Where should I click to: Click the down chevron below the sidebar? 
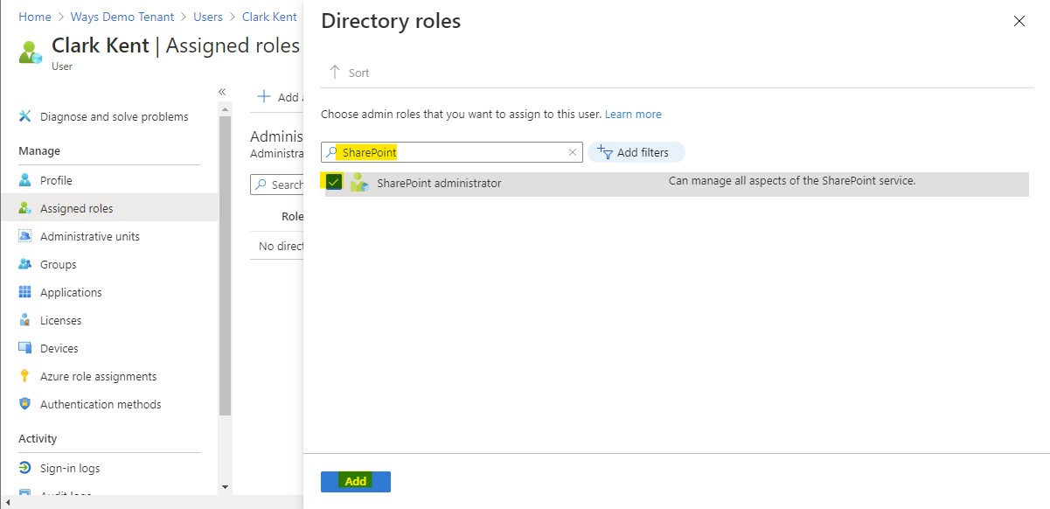[225, 487]
